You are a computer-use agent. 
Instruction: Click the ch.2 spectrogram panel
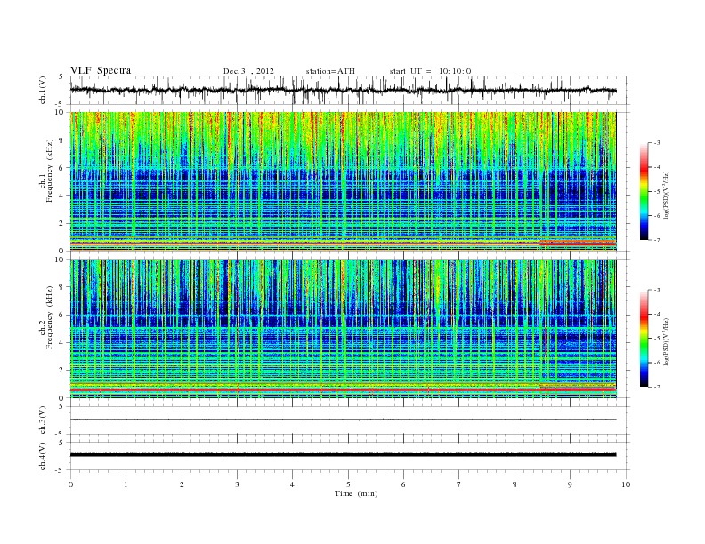click(343, 329)
